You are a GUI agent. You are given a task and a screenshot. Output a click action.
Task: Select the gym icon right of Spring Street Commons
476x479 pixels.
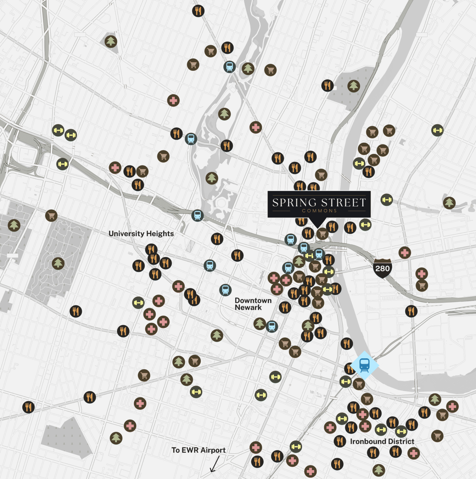[x=387, y=200]
